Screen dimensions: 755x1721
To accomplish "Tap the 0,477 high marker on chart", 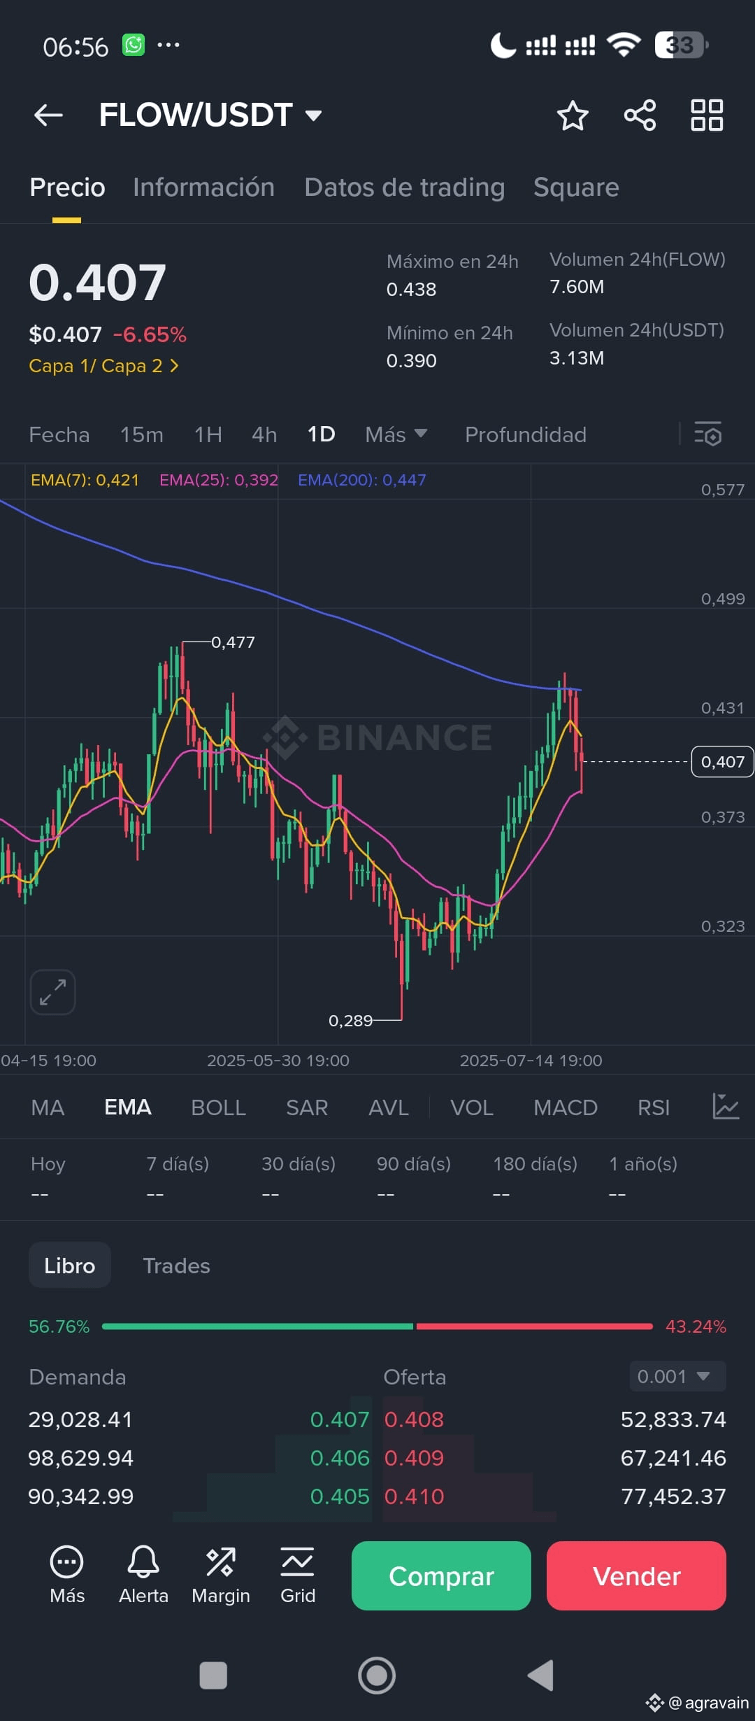I will tap(233, 642).
